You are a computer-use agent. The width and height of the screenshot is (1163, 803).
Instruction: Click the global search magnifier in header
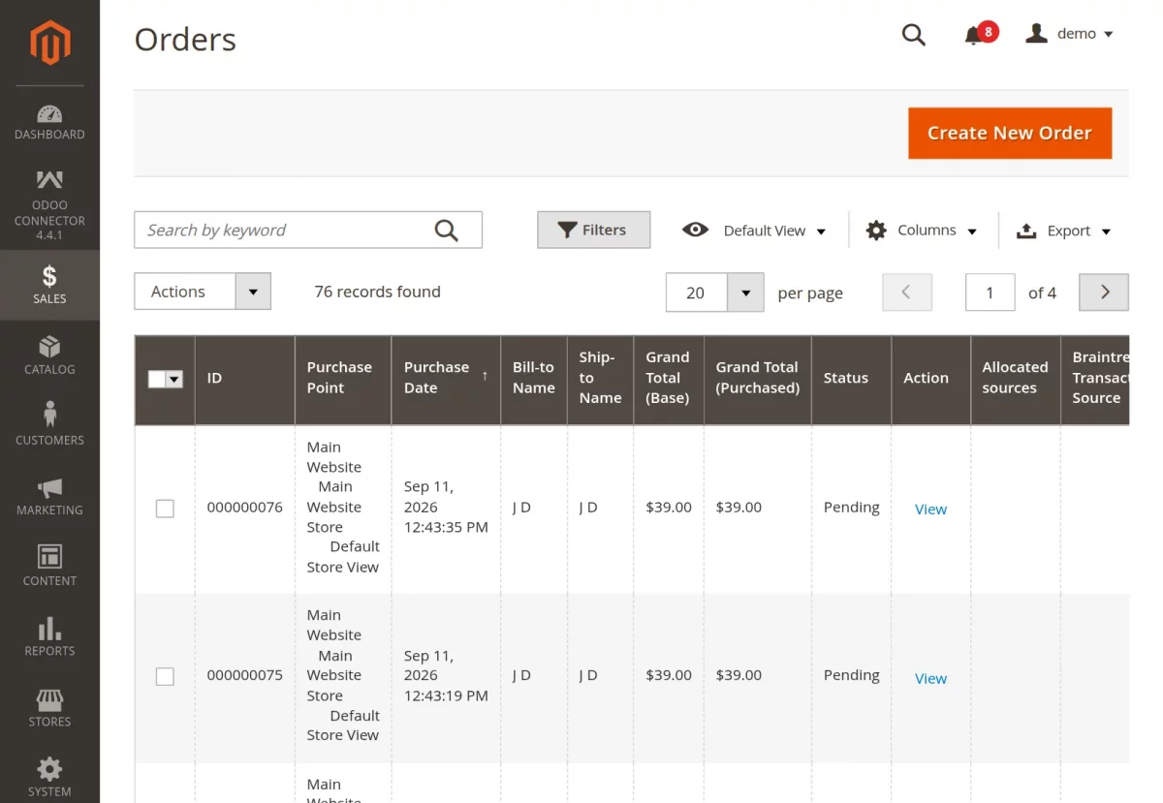(914, 35)
